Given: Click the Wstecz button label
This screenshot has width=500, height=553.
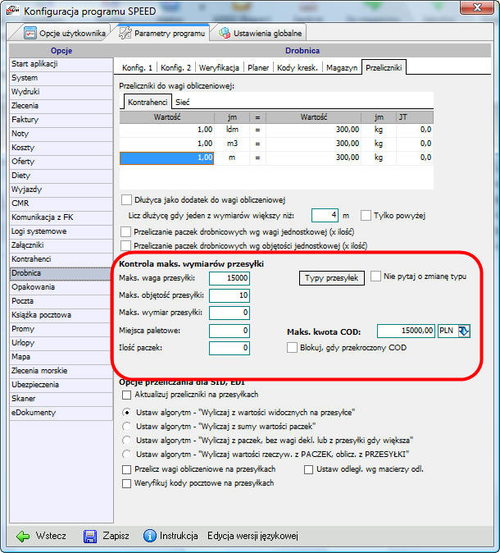Looking at the screenshot, I should pos(51,536).
